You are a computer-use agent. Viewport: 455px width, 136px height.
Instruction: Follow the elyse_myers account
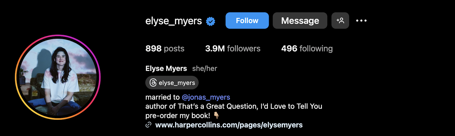247,20
